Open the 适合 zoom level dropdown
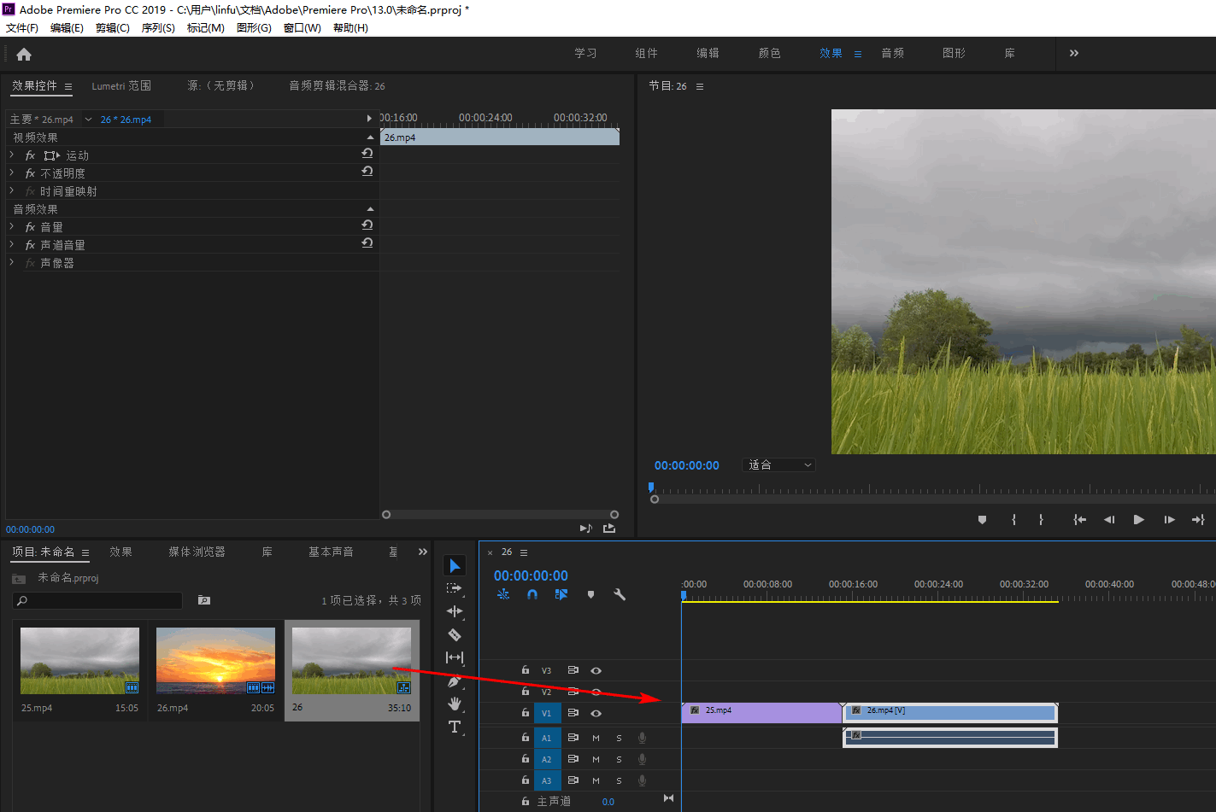 779,465
